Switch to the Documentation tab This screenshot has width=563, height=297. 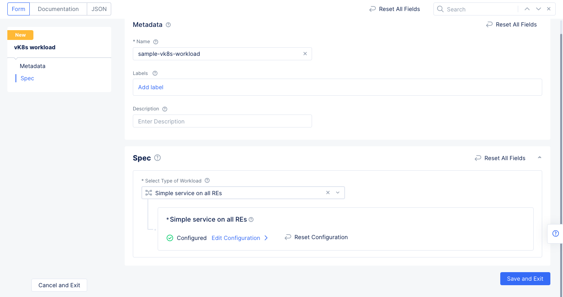(x=58, y=9)
